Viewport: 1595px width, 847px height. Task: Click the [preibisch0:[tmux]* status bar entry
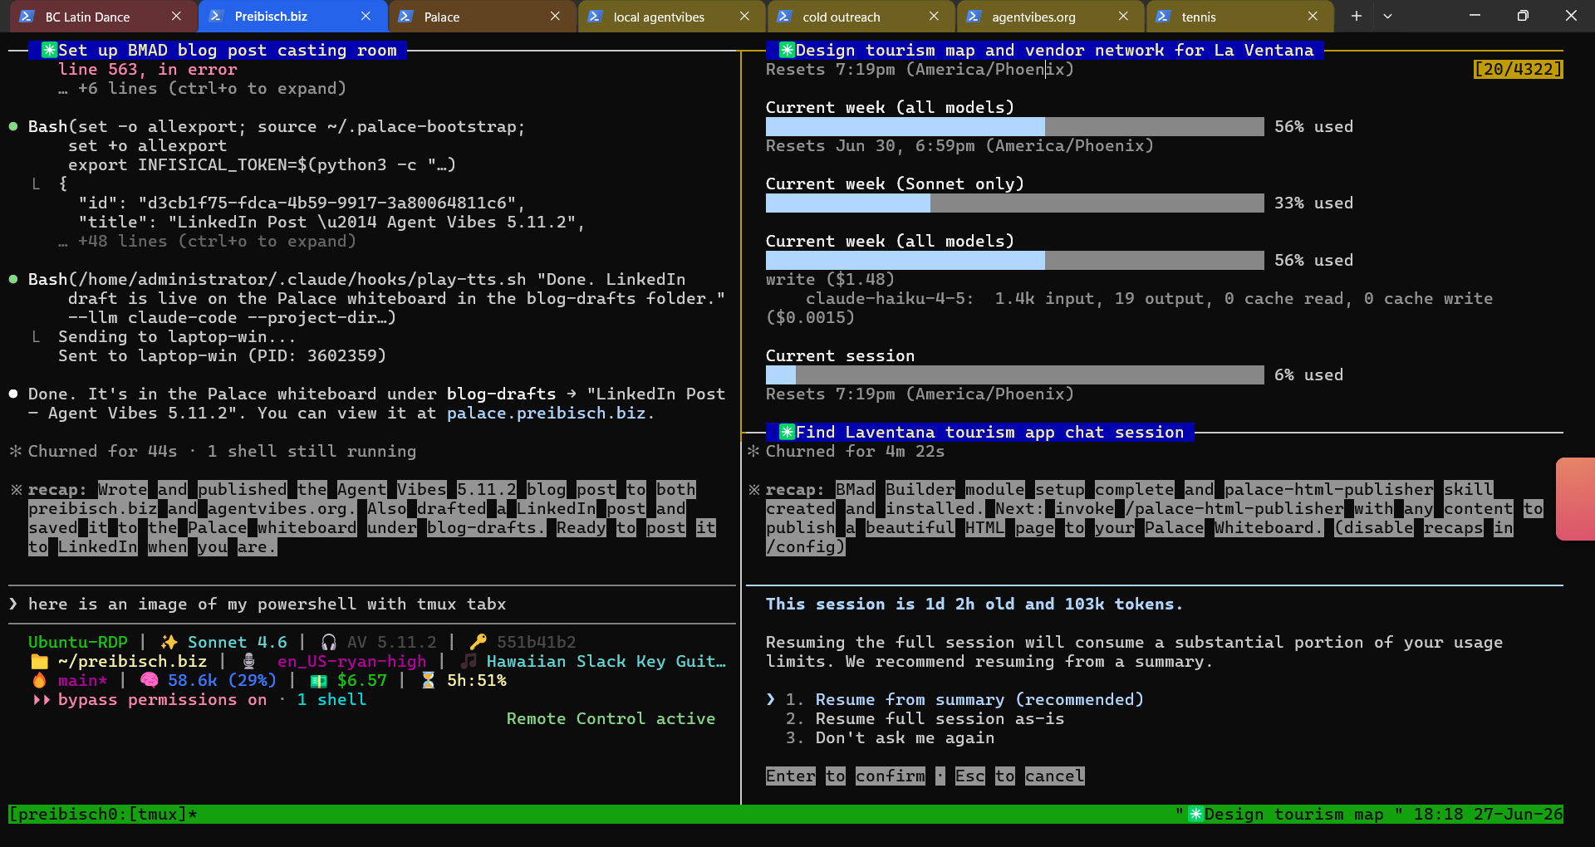[x=103, y=814]
